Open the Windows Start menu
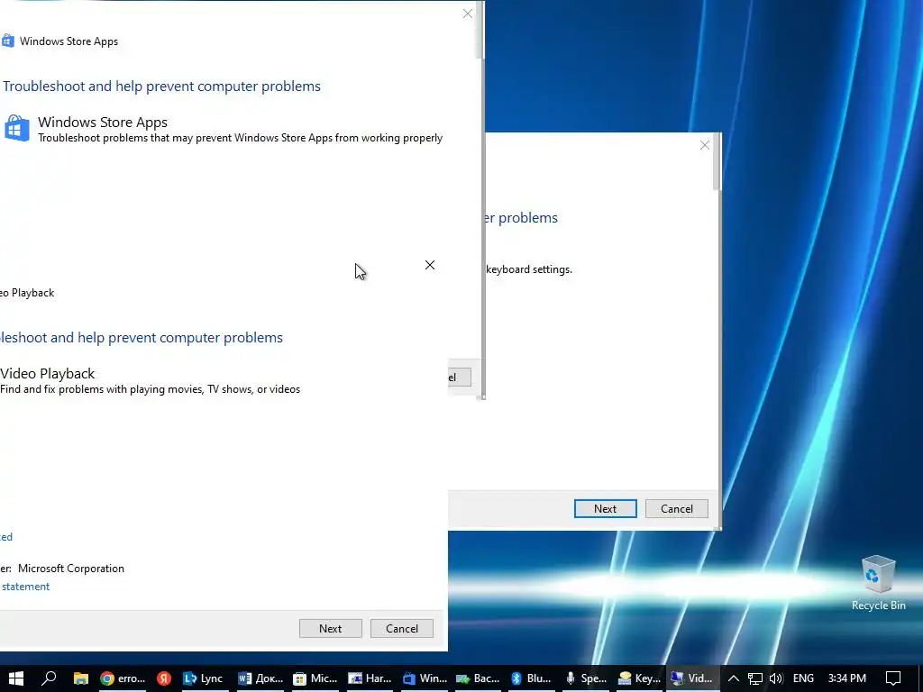This screenshot has width=923, height=692. (x=16, y=678)
